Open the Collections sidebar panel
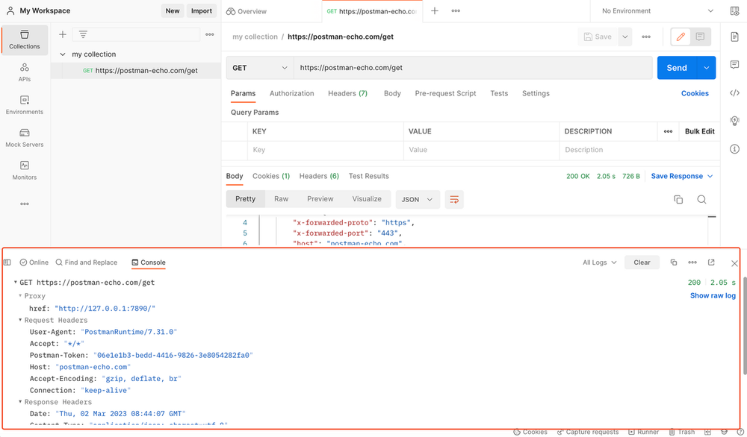747x437 pixels. 25,40
